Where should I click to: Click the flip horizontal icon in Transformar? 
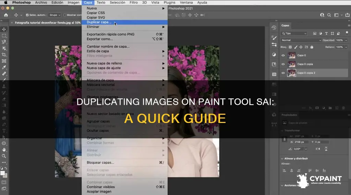click(x=318, y=149)
